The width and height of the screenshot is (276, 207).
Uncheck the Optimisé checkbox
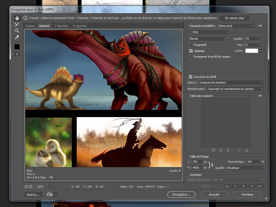[x=191, y=51]
